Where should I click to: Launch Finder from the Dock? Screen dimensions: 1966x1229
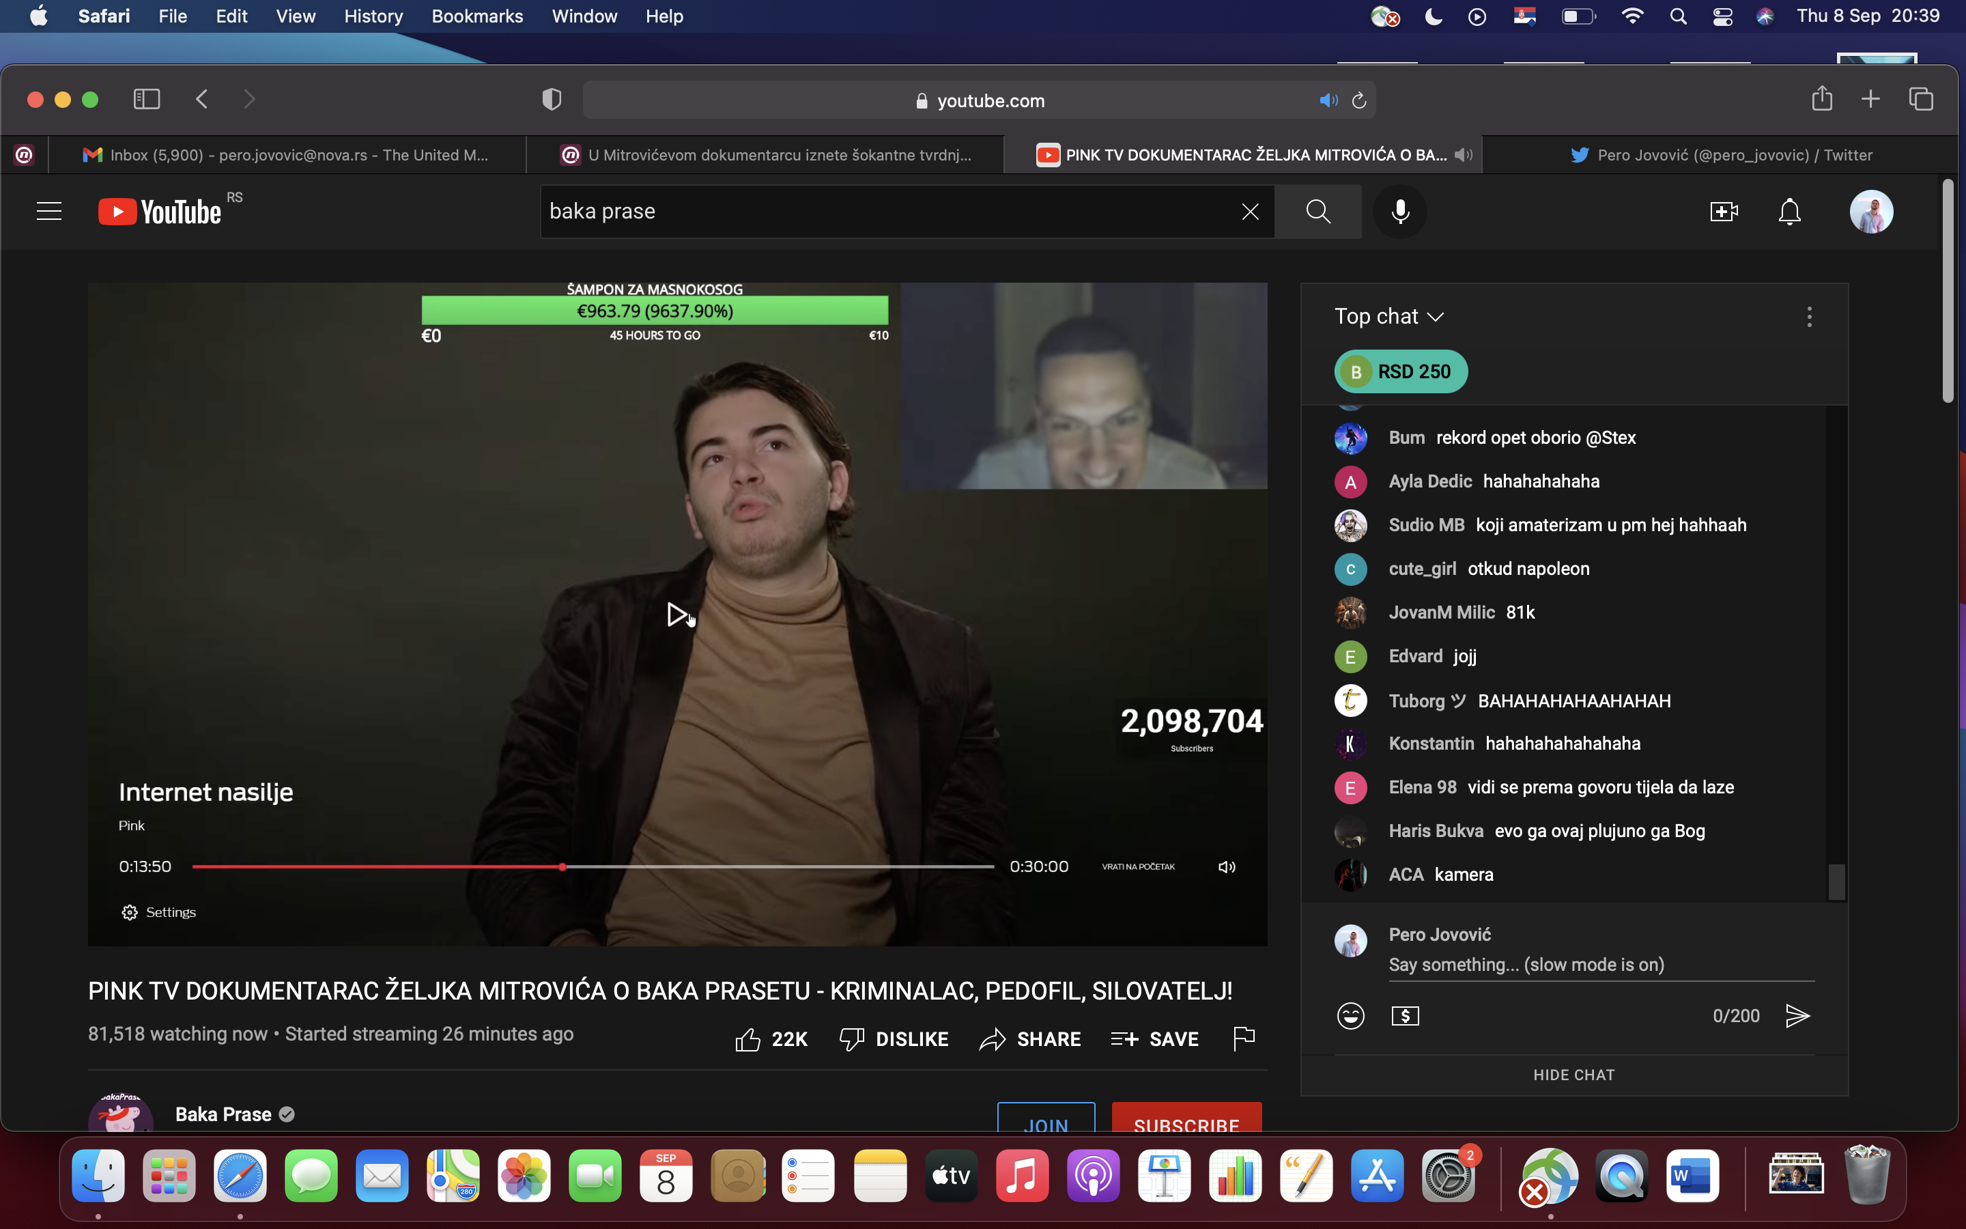point(98,1176)
